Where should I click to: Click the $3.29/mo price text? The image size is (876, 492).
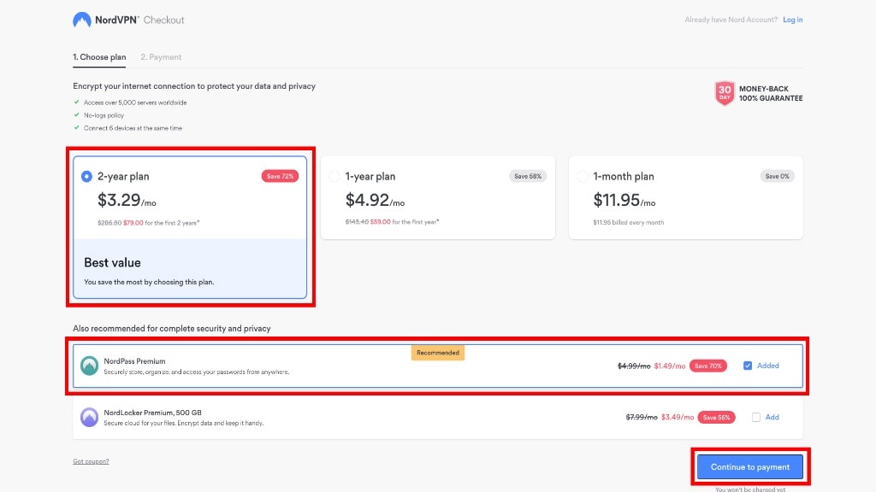pyautogui.click(x=127, y=200)
